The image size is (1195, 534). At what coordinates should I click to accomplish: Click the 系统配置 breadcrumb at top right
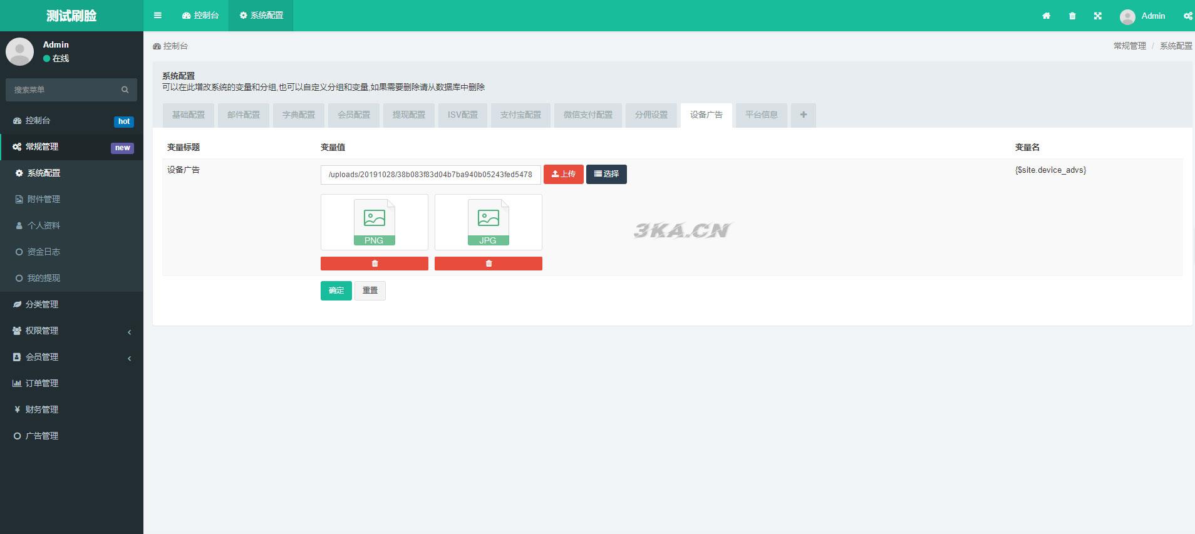(x=1176, y=46)
